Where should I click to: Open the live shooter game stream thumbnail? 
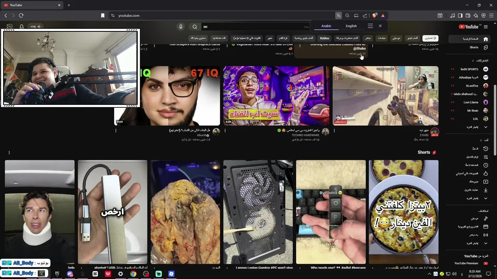point(386,96)
